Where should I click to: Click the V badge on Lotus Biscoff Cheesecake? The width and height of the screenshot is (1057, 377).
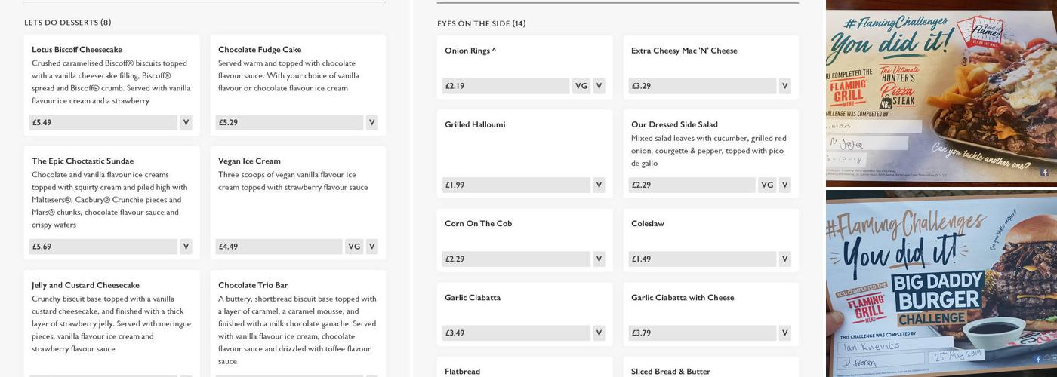[x=186, y=122]
